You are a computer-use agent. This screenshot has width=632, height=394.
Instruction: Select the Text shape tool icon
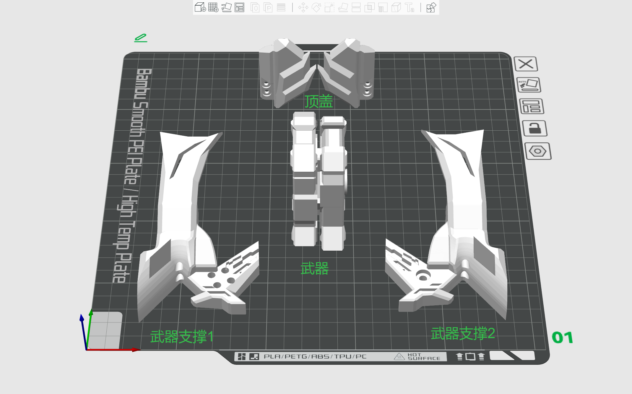click(410, 7)
